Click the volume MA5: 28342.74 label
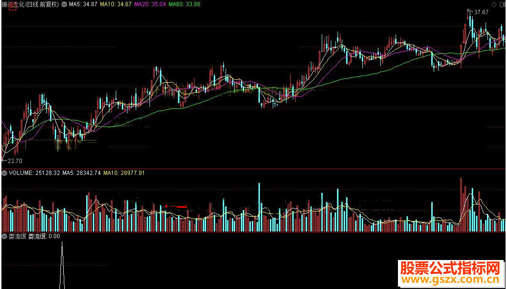Image resolution: width=506 pixels, height=289 pixels. [x=81, y=173]
